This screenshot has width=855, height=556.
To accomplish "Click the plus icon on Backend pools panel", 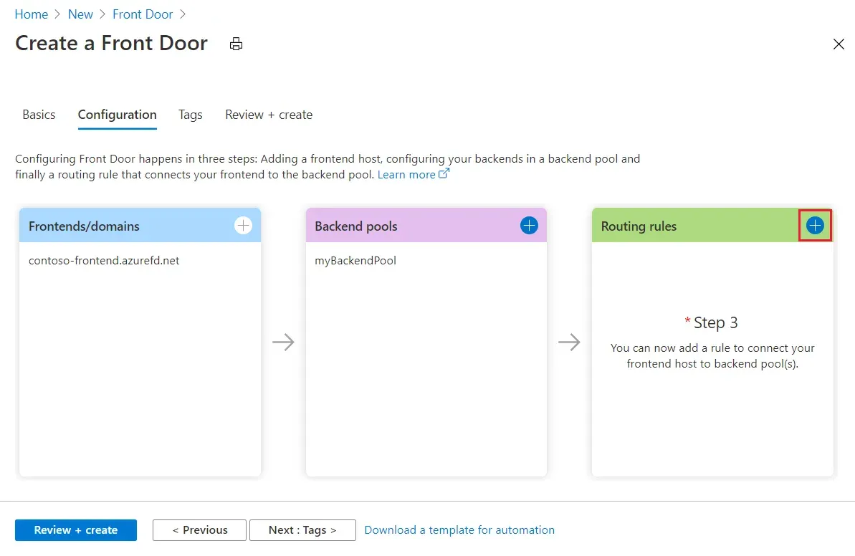I will [529, 225].
